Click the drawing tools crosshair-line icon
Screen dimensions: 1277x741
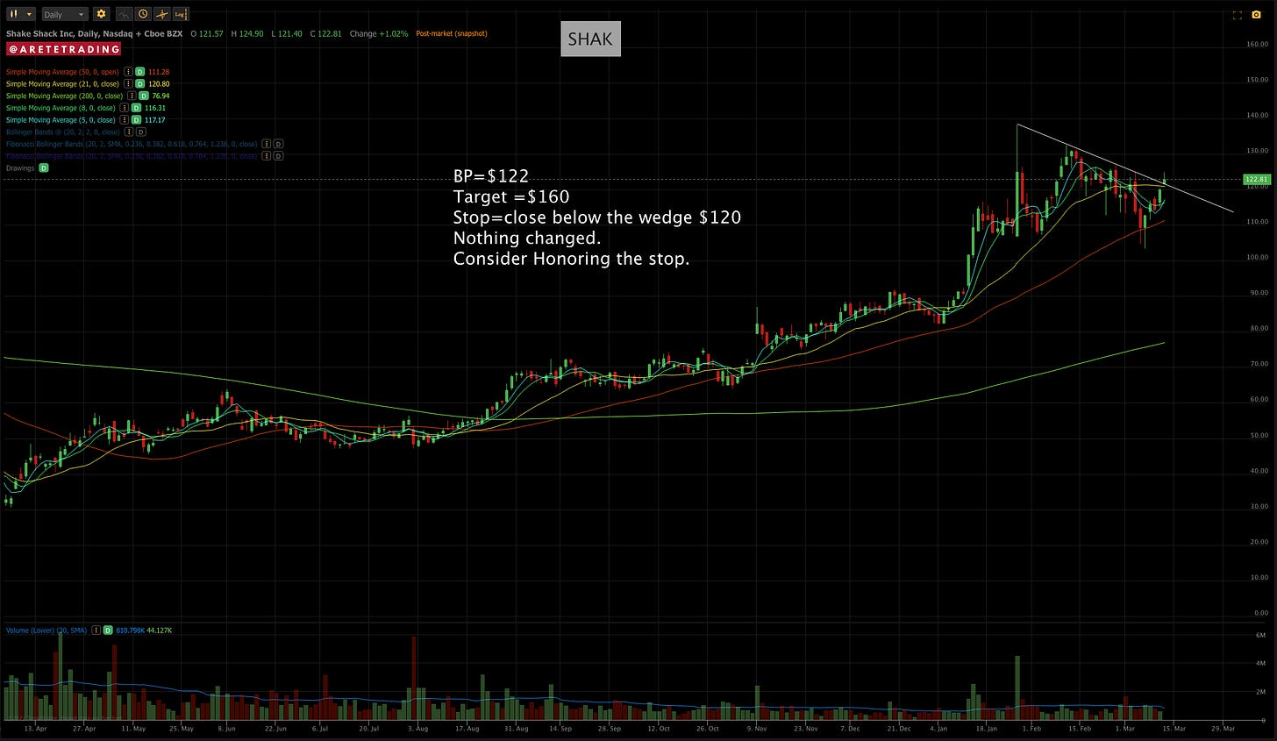(162, 14)
